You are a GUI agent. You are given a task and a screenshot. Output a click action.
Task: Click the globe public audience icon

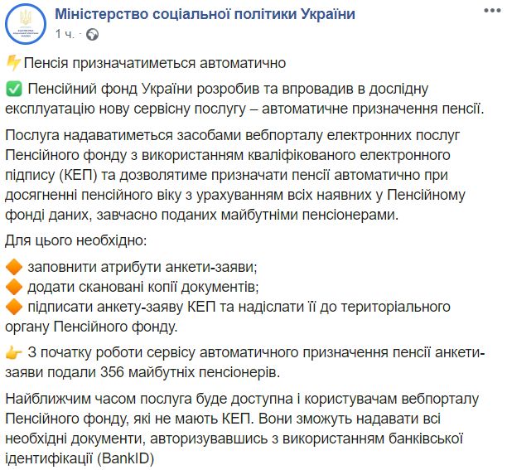92,34
